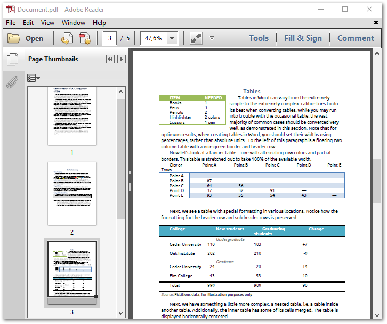The image size is (387, 324).
Task: Click the page number input field
Action: pyautogui.click(x=110, y=38)
